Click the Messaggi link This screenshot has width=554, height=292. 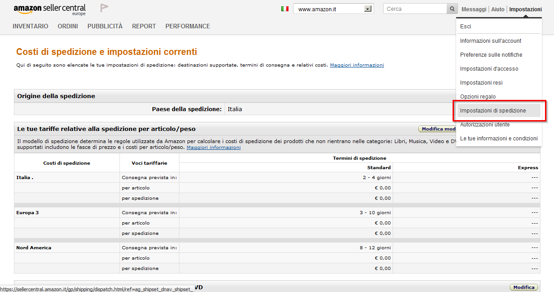474,9
